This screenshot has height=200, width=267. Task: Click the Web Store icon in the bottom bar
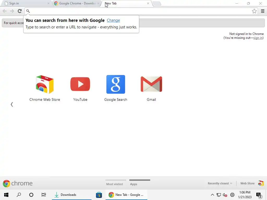click(x=261, y=183)
